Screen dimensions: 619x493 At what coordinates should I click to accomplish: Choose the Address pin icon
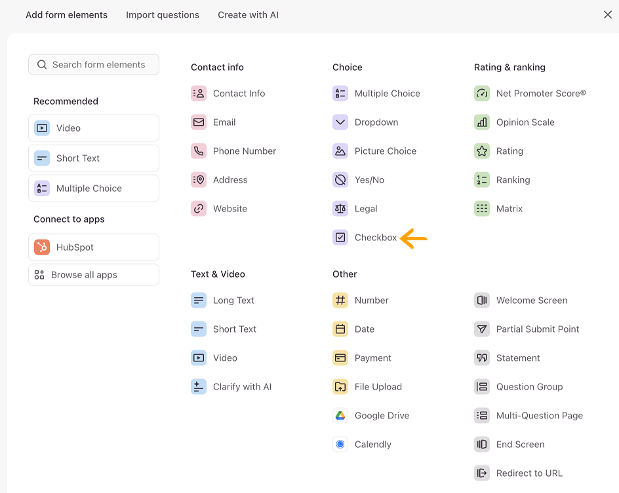(199, 179)
